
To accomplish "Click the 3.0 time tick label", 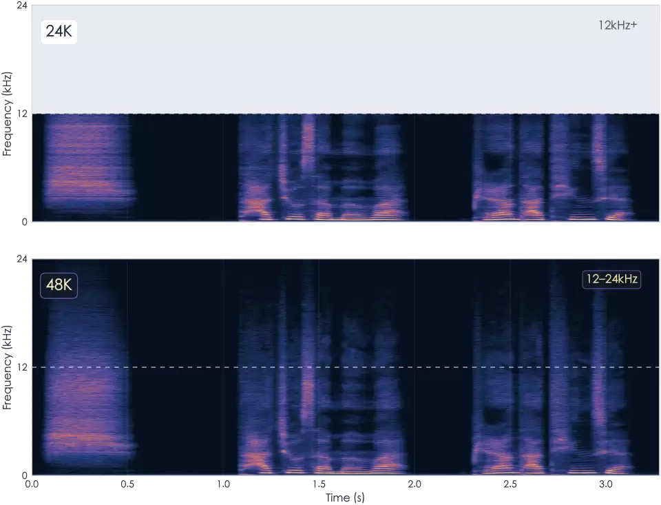I will click(606, 484).
